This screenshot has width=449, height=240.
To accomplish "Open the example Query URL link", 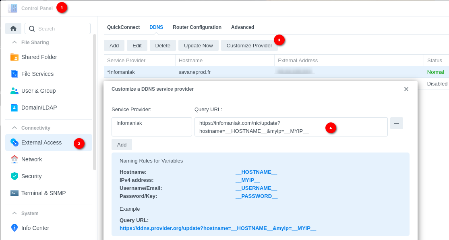I will pos(217,228).
